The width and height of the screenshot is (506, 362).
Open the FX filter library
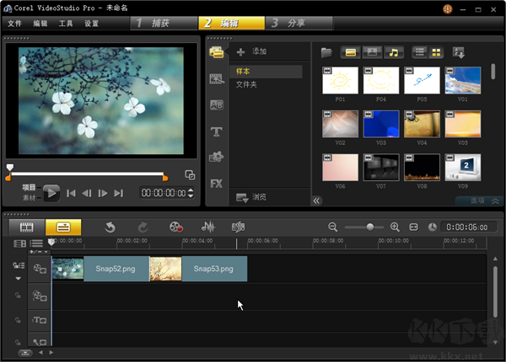click(x=216, y=183)
